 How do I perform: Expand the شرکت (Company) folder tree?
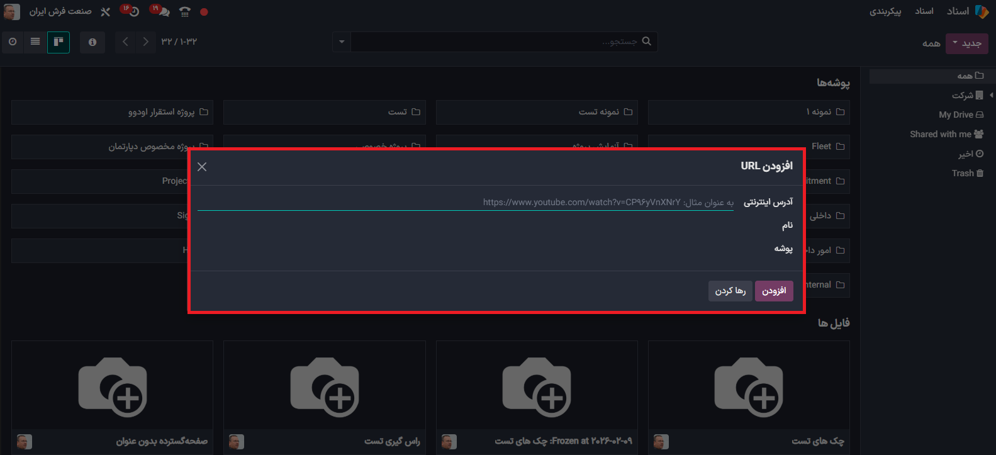click(x=991, y=95)
